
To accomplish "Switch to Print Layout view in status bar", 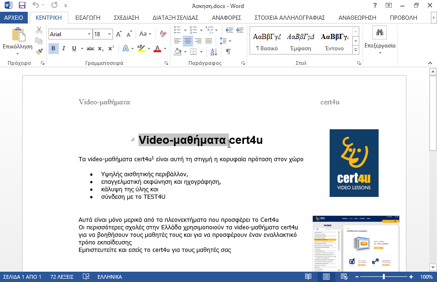I will point(326,277).
